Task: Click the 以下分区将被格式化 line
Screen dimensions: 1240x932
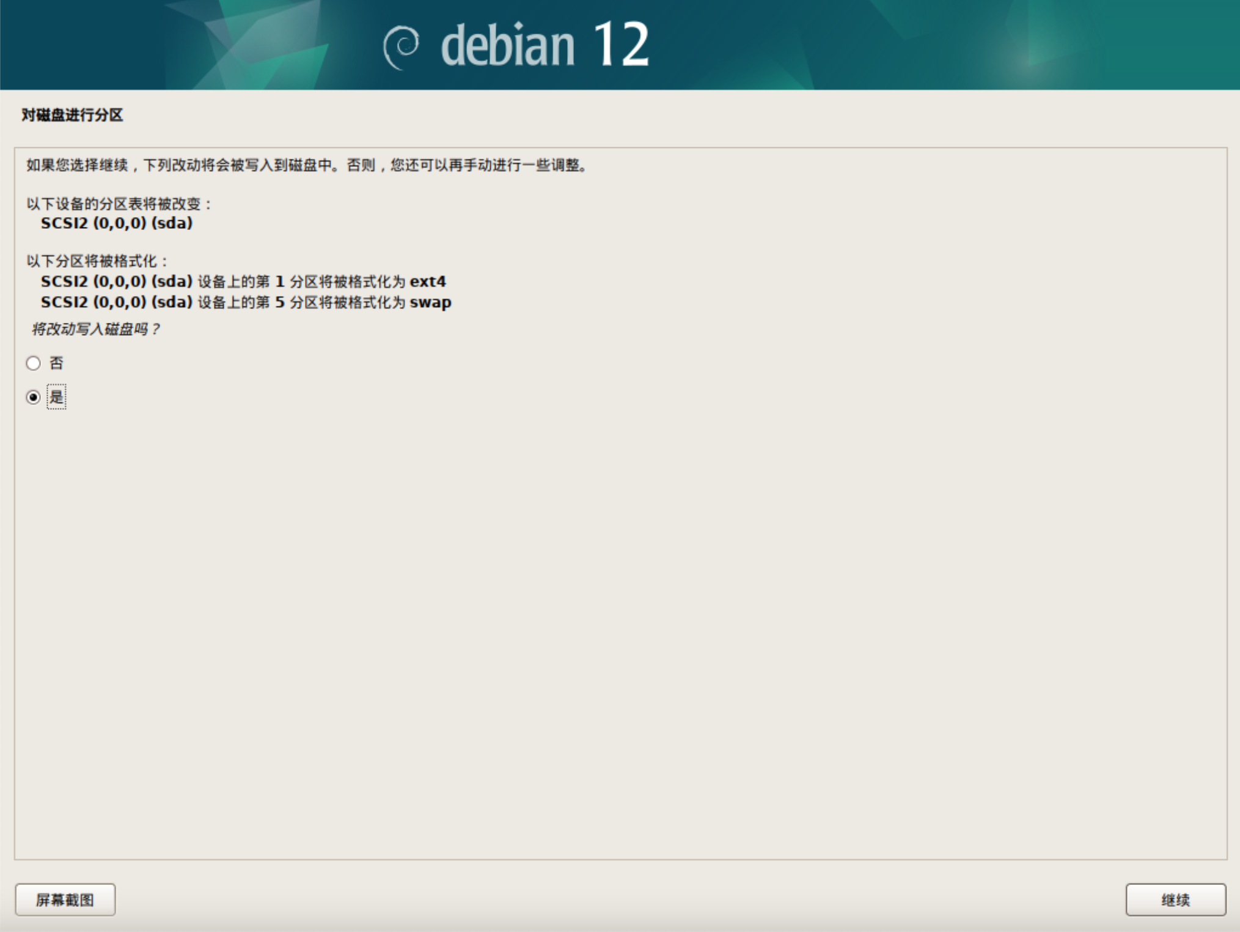Action: [x=97, y=261]
